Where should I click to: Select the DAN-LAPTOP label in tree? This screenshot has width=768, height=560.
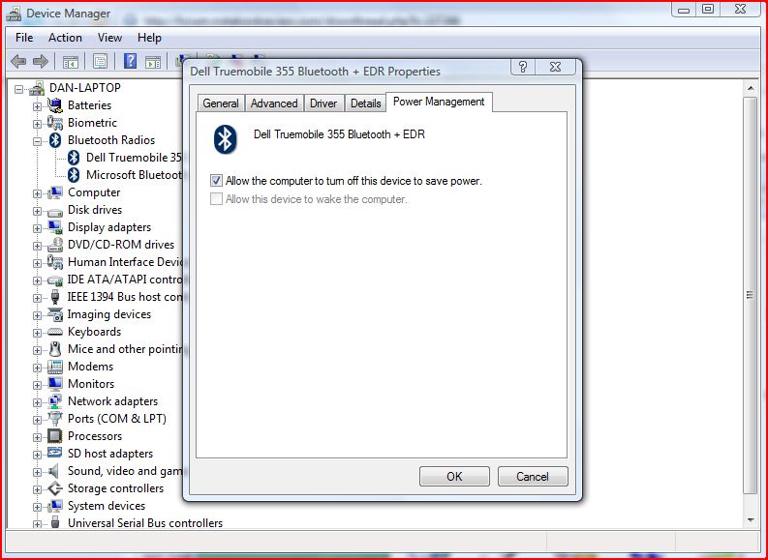(85, 88)
